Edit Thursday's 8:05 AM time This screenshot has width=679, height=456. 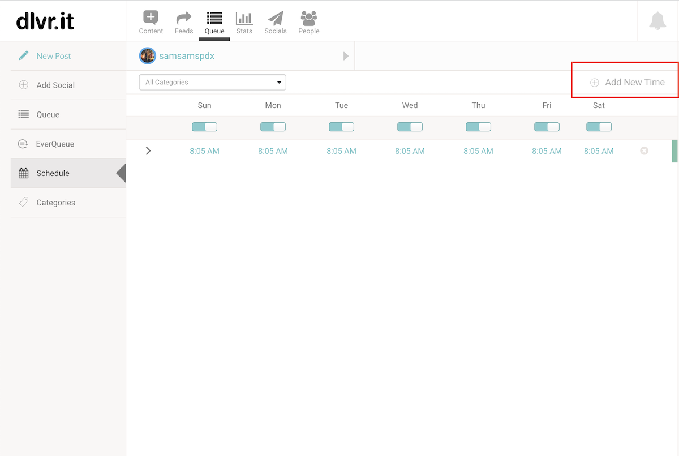point(478,151)
